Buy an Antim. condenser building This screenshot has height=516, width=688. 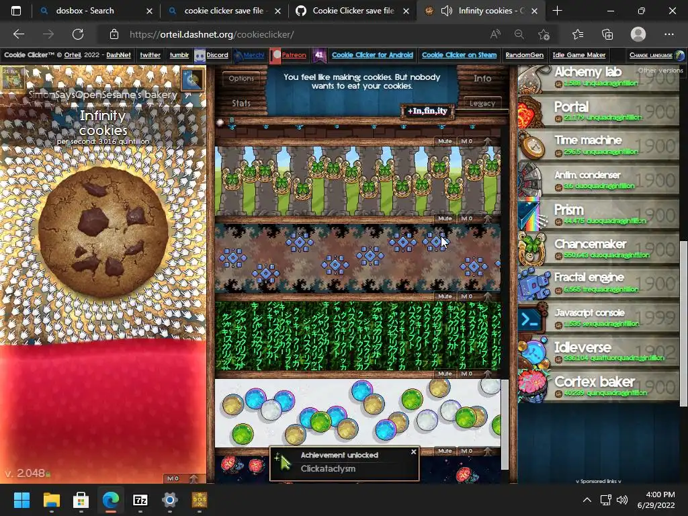pyautogui.click(x=599, y=179)
